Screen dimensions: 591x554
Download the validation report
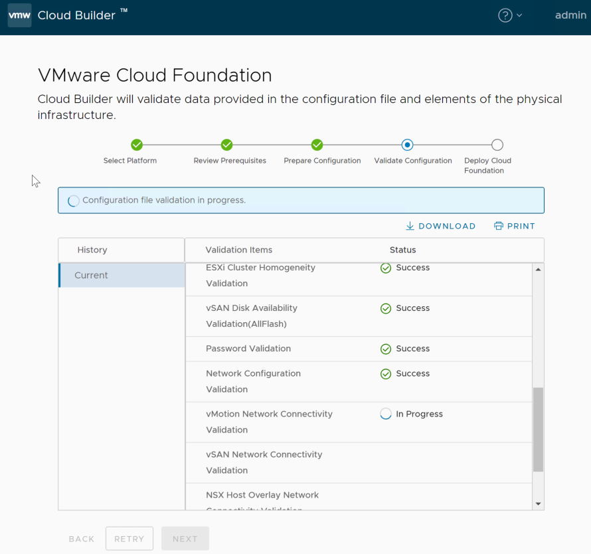441,226
